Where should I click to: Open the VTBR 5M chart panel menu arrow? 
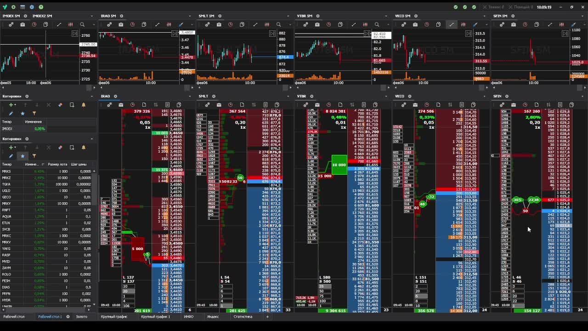pyautogui.click(x=386, y=16)
